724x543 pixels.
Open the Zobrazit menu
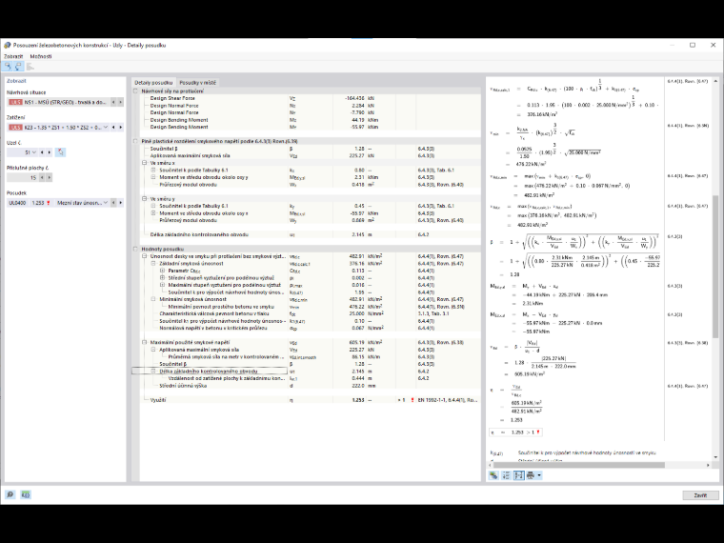13,56
